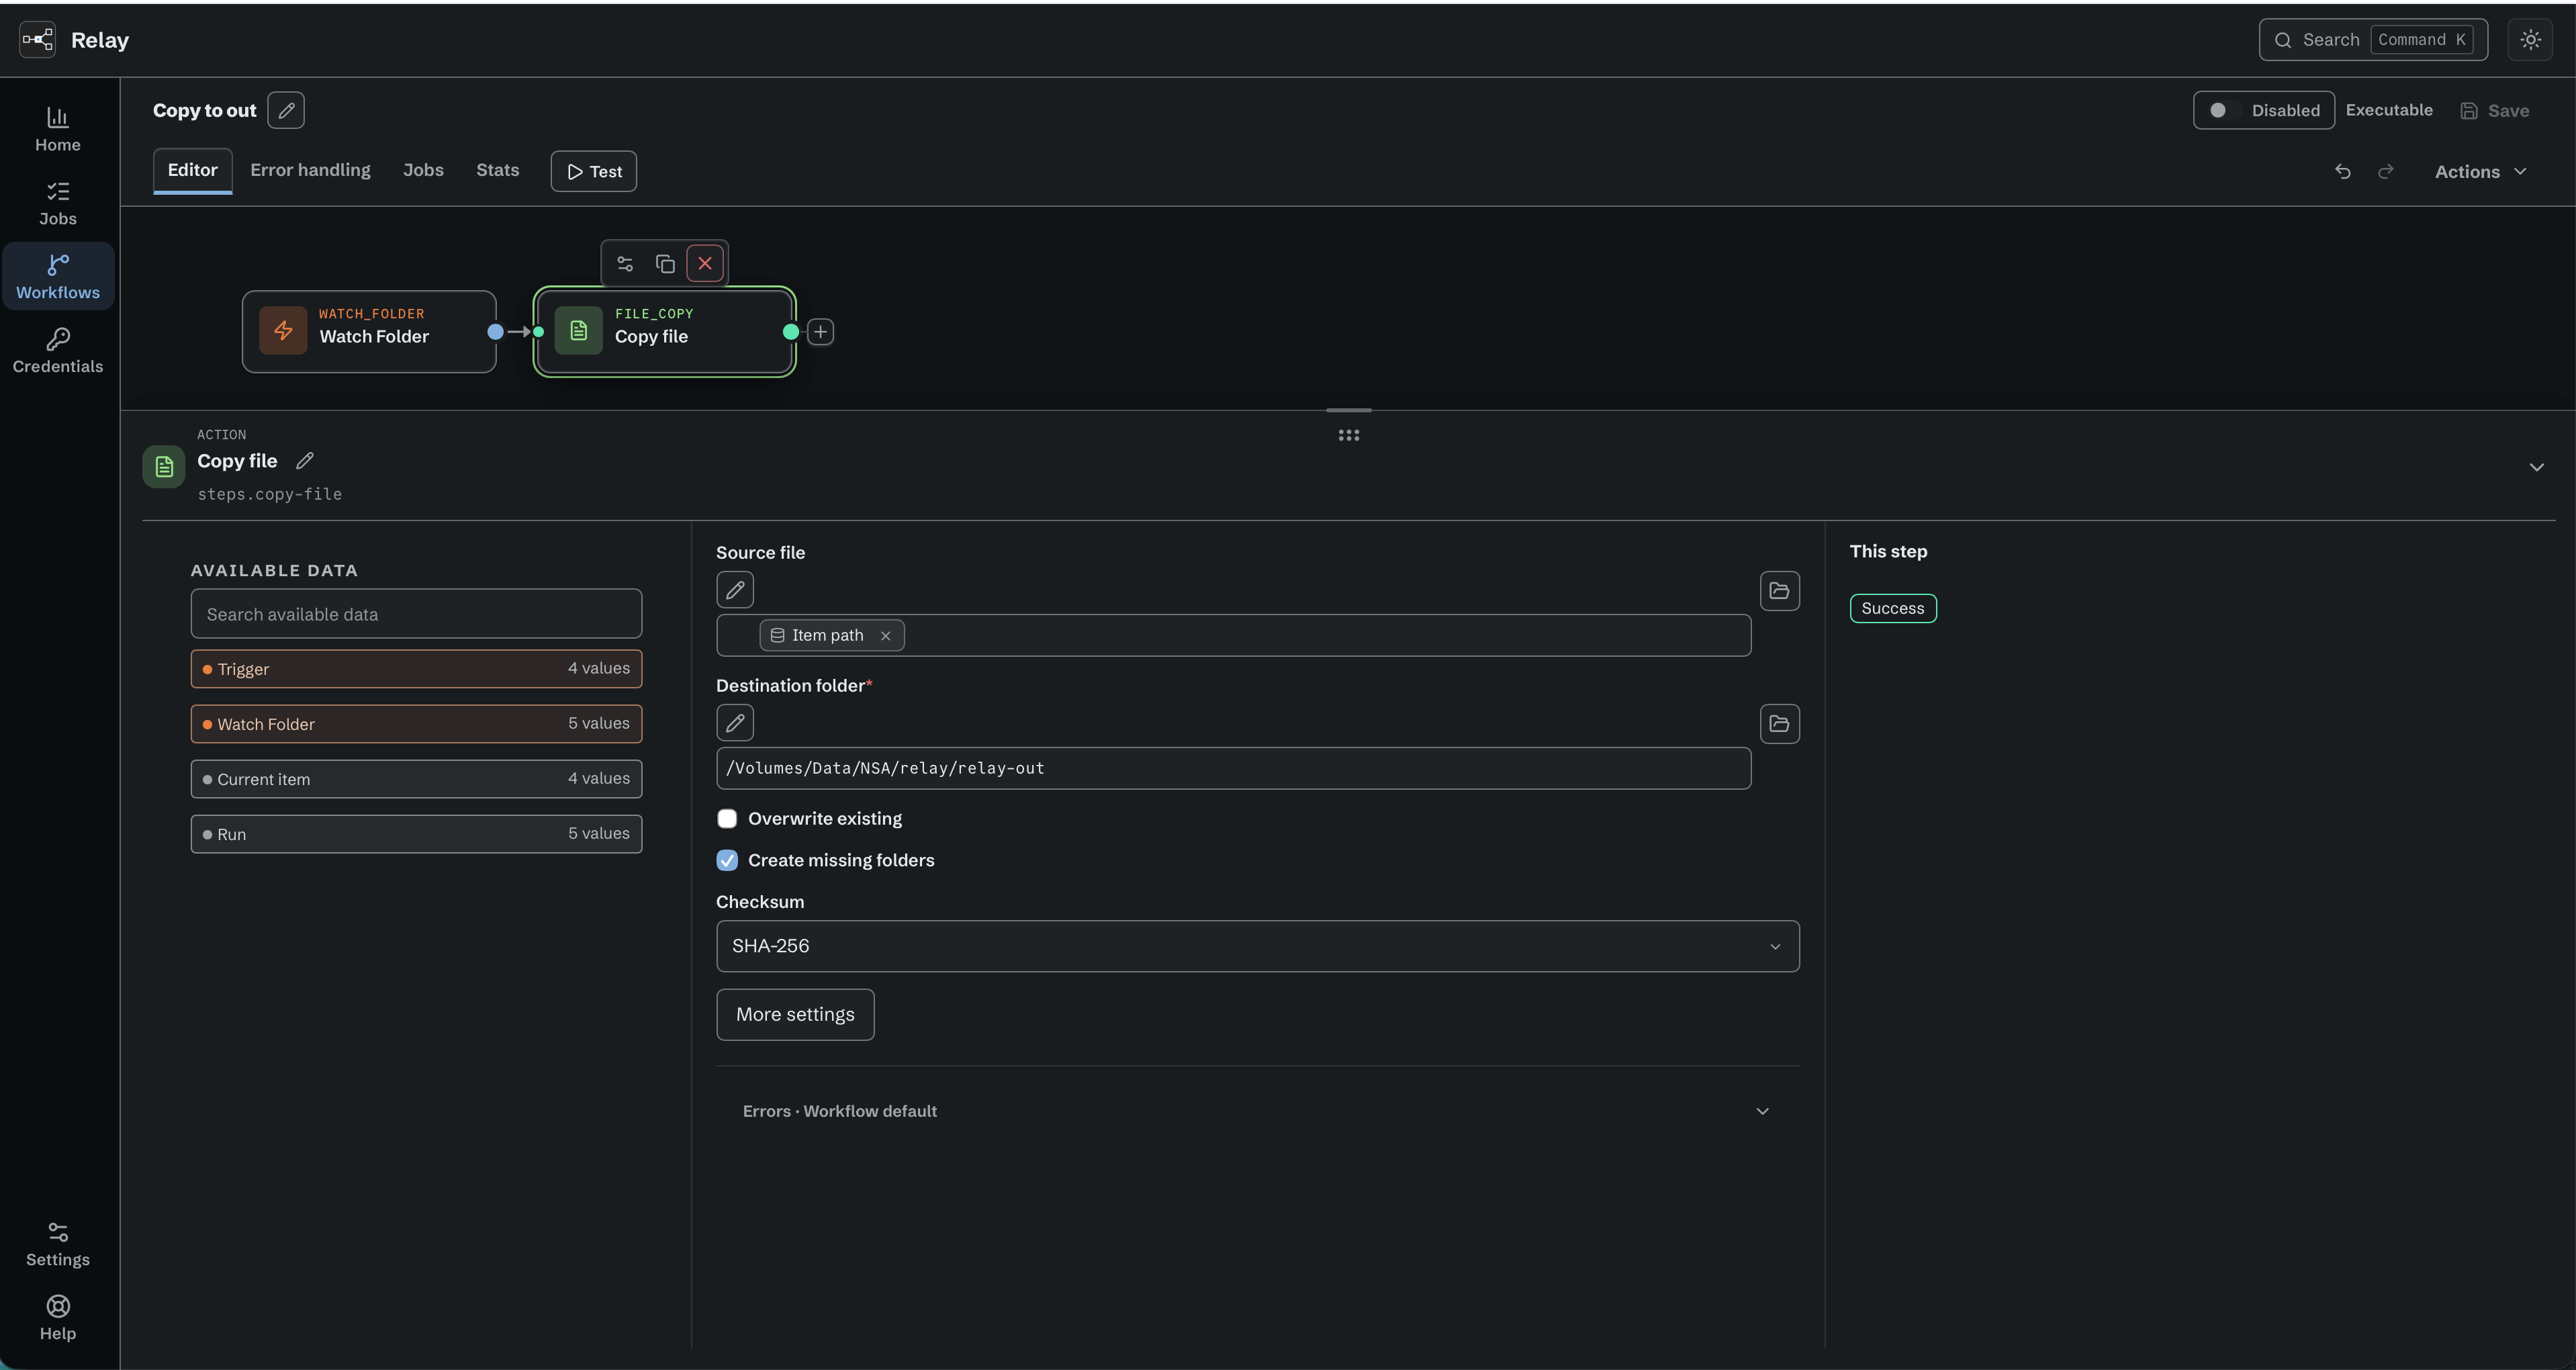The height and width of the screenshot is (1370, 2576).
Task: Check Overwrite existing
Action: pyautogui.click(x=727, y=819)
